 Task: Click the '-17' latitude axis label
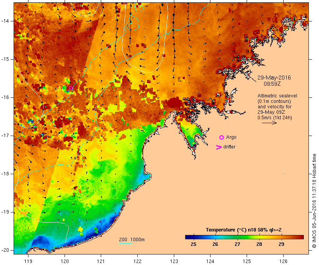(5, 136)
